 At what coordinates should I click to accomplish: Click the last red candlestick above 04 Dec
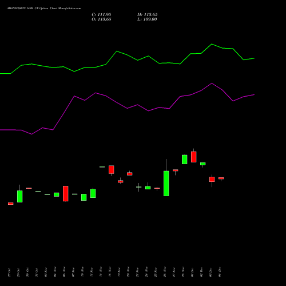[221, 178]
